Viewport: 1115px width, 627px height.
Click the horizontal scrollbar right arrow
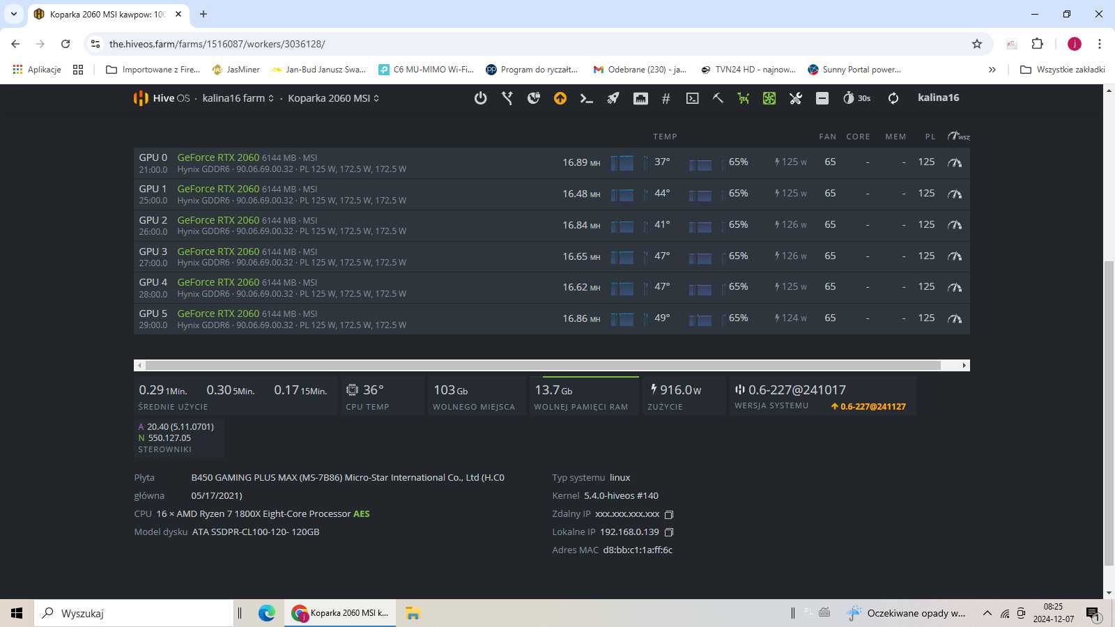(x=964, y=365)
